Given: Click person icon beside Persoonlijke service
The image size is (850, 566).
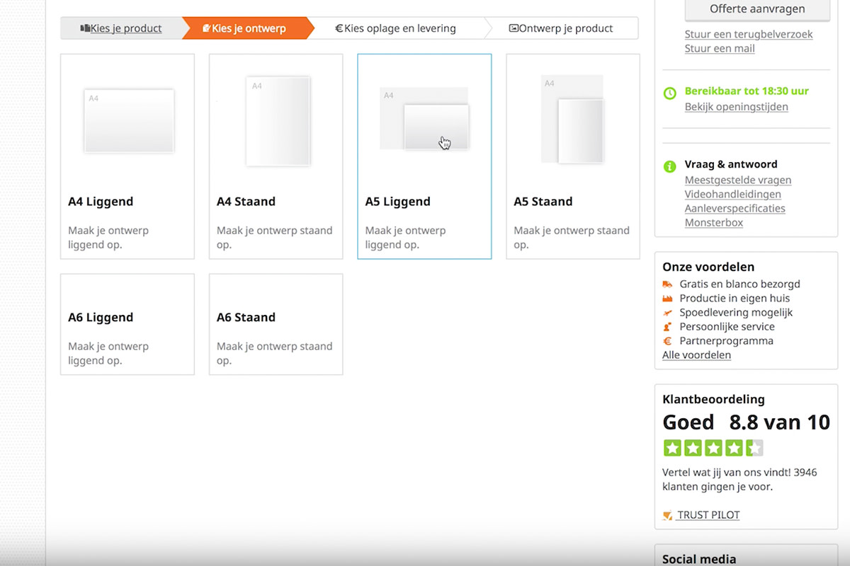Looking at the screenshot, I should 667,327.
